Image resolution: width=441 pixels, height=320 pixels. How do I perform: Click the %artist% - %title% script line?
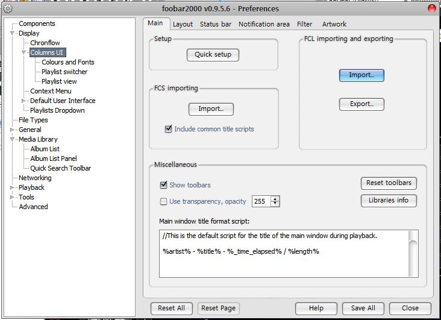tap(241, 251)
